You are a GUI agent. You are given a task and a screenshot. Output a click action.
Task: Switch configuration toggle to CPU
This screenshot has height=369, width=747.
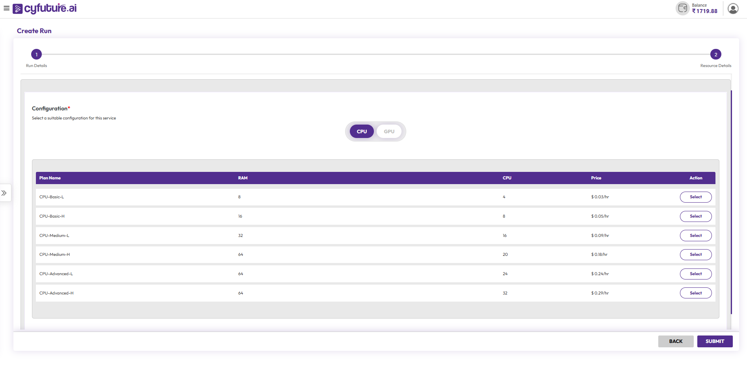point(362,132)
